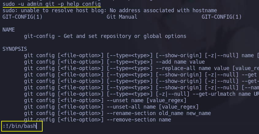Click the 'Git Manual' header title
Viewport: 259px width, 134px height.
click(122, 17)
